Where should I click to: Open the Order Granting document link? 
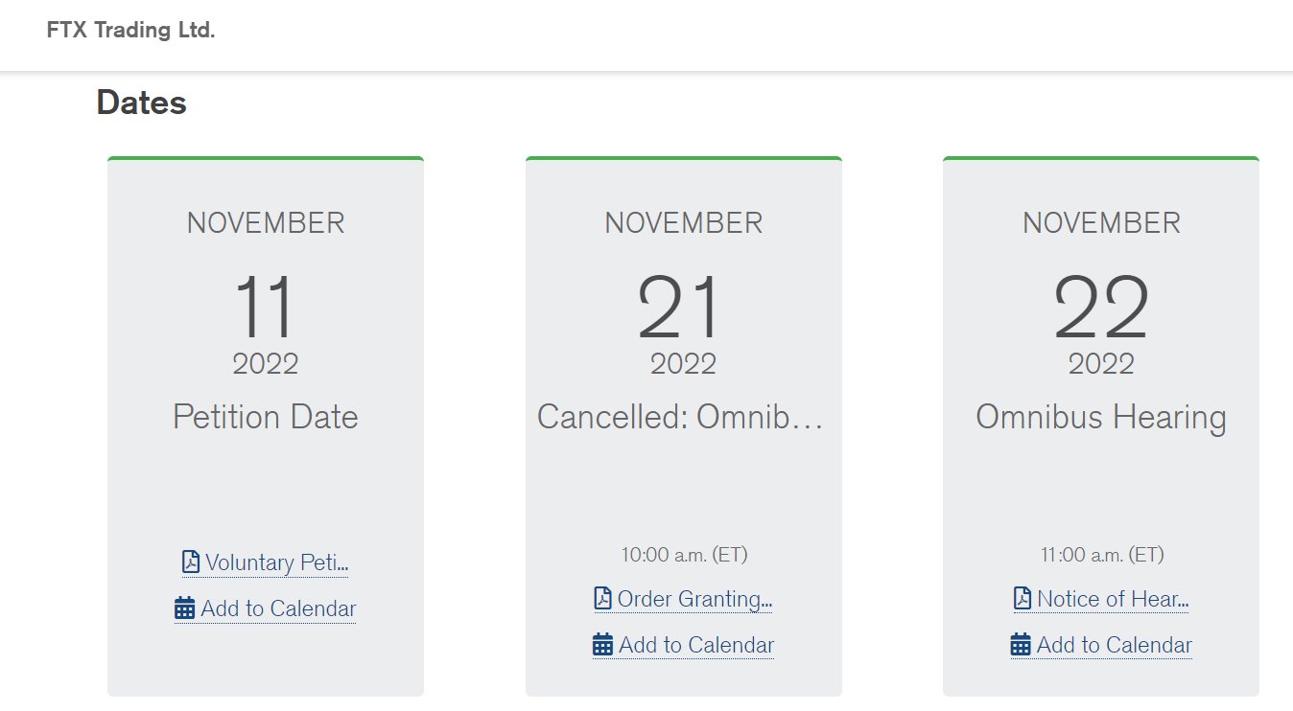click(694, 599)
